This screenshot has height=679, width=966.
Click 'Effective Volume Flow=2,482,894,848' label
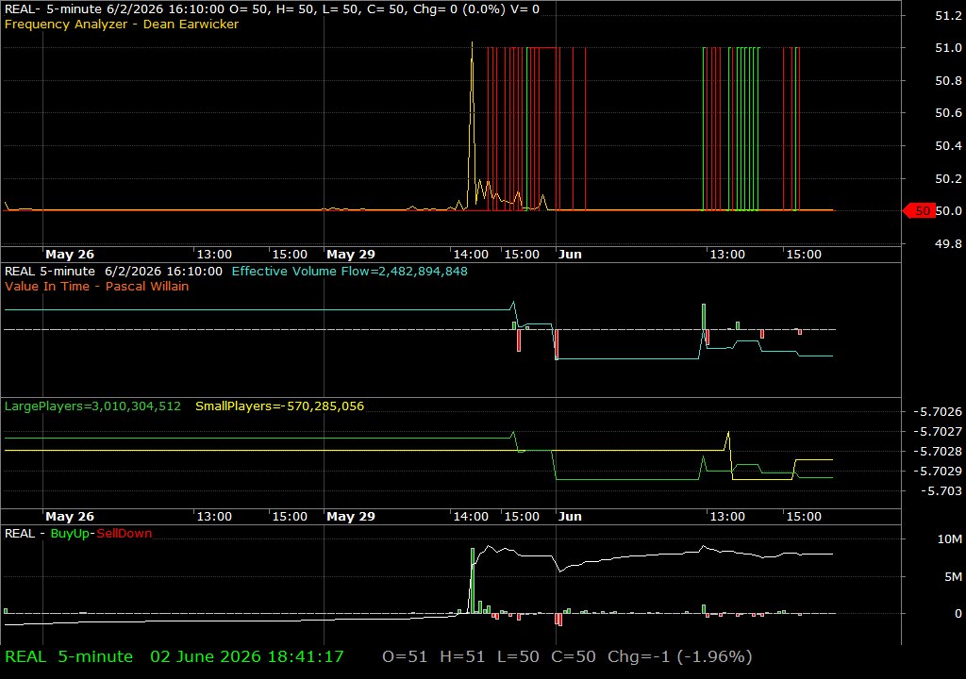[x=349, y=271]
